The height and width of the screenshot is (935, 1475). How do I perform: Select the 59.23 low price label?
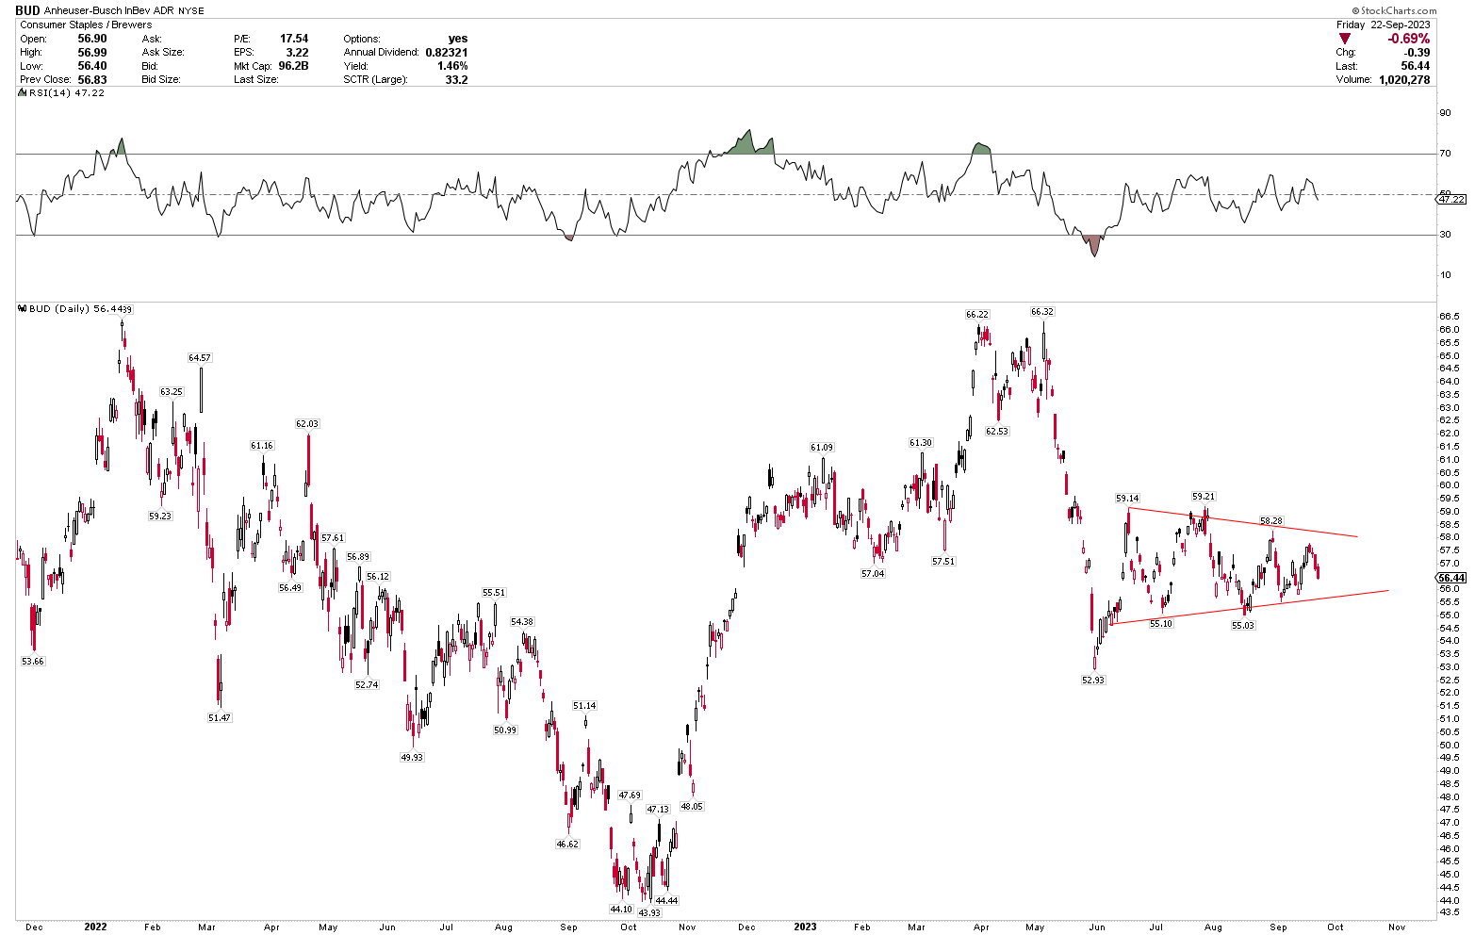(x=160, y=516)
